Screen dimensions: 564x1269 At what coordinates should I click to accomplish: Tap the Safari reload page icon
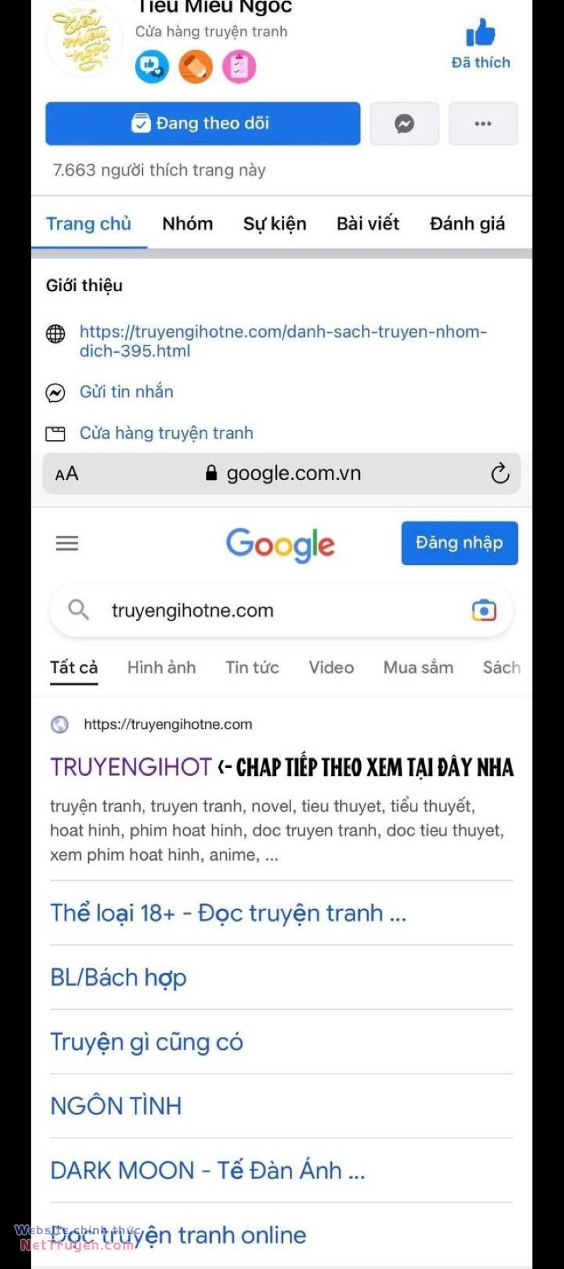[x=500, y=474]
